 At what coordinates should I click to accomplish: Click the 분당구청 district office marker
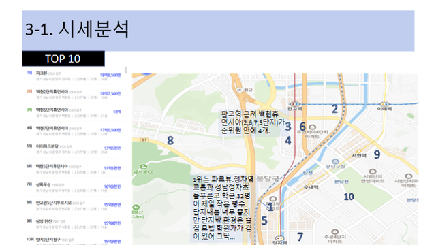coord(335,162)
